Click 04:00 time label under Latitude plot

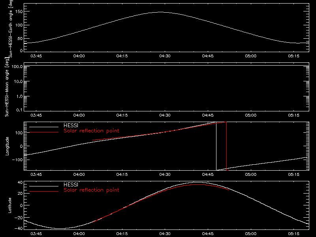(x=79, y=234)
